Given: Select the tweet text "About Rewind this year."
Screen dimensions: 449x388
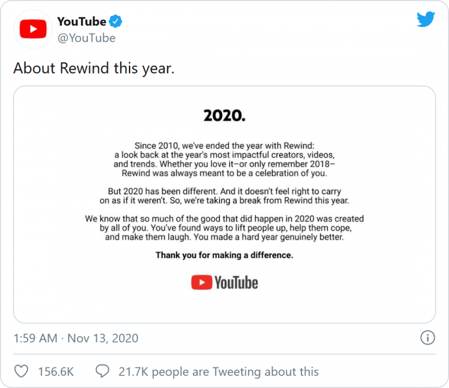Looking at the screenshot, I should point(94,68).
